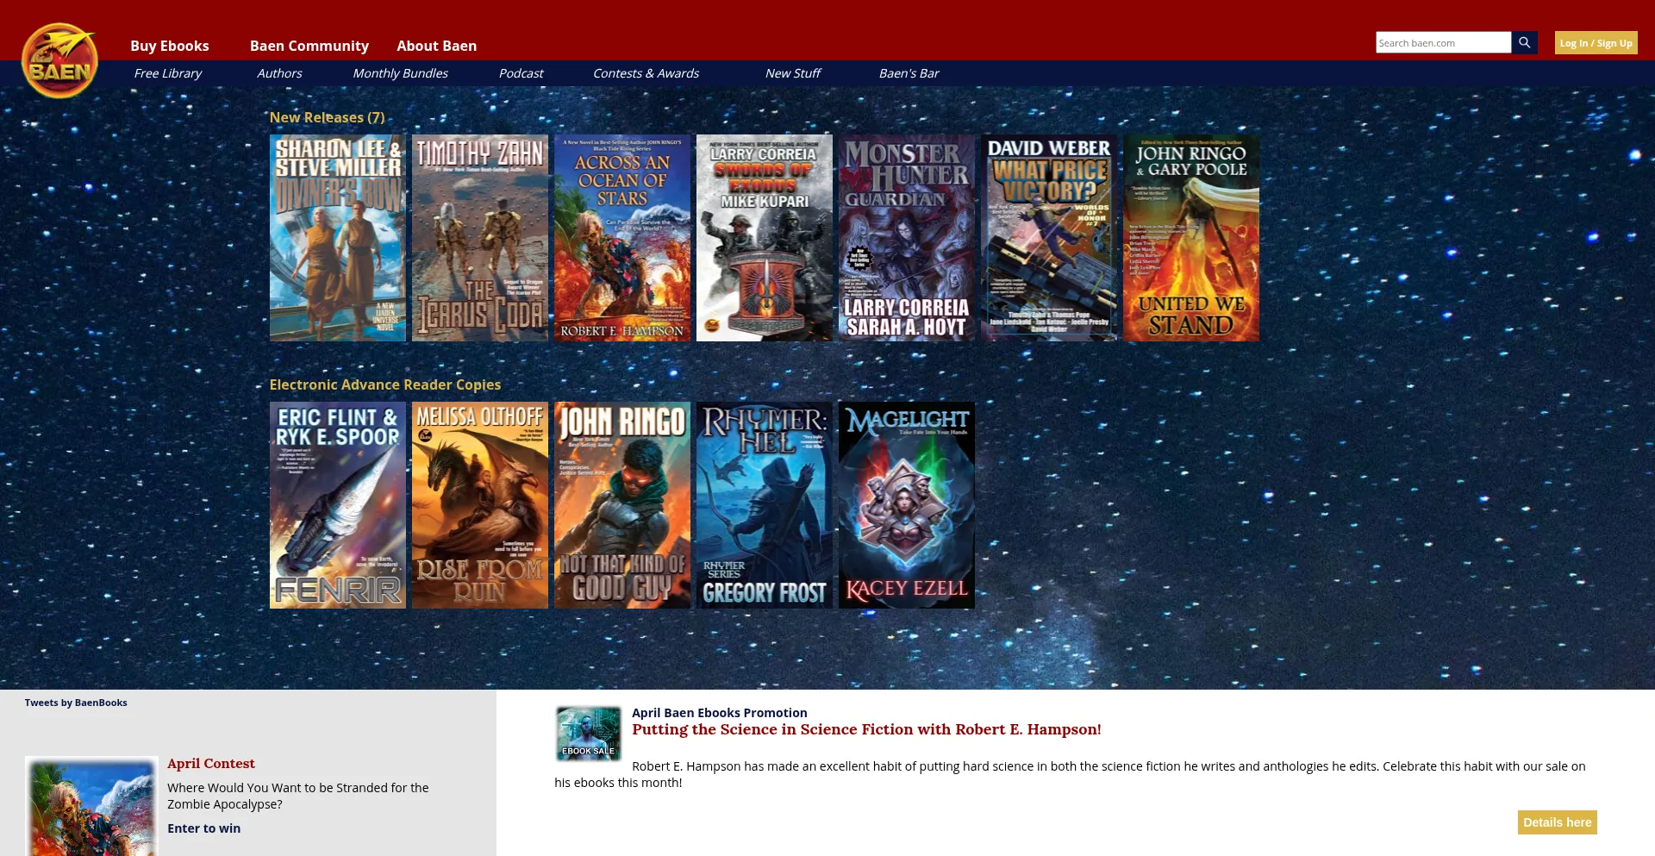
Task: Open the April Contest heading
Action: point(211,764)
